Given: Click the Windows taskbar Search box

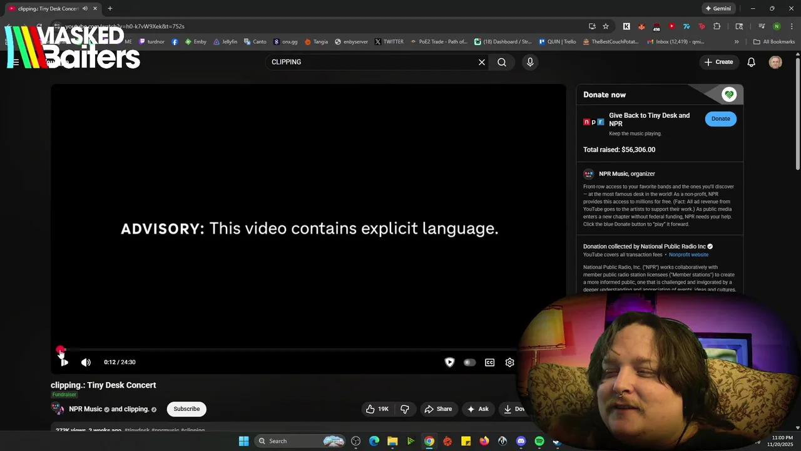Looking at the screenshot, I should tap(300, 441).
